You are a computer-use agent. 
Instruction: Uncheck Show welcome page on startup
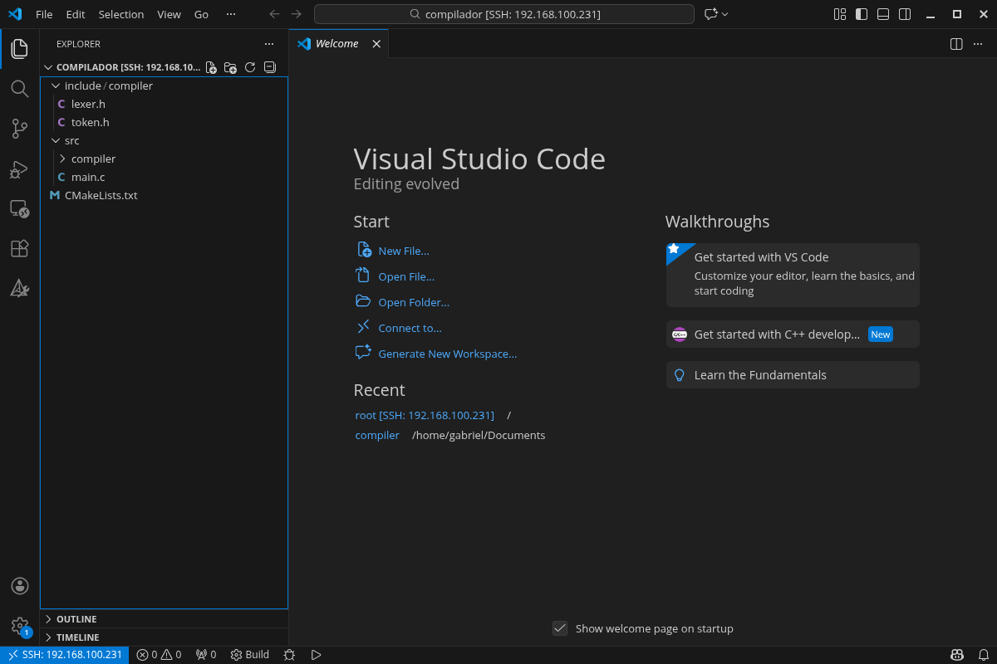coord(560,628)
